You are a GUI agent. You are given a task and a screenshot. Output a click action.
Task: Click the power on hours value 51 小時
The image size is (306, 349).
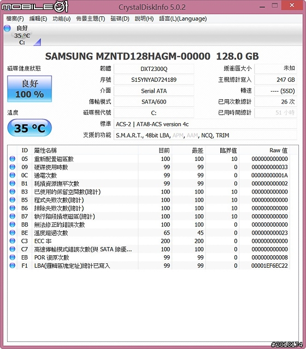pyautogui.click(x=275, y=113)
